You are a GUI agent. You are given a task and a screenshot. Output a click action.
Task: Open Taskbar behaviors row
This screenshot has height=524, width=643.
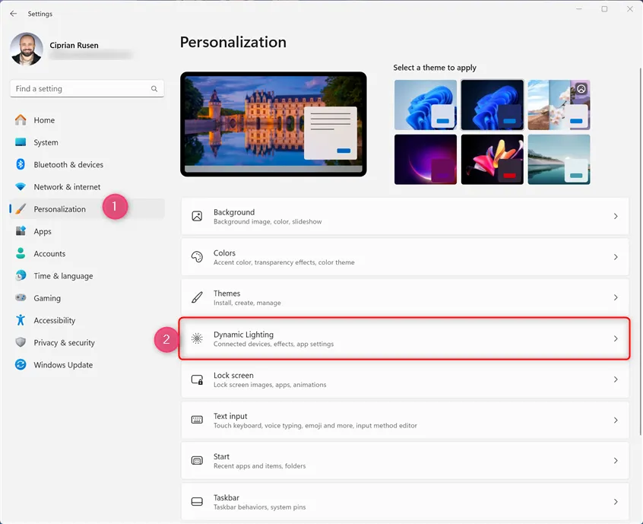(x=405, y=502)
